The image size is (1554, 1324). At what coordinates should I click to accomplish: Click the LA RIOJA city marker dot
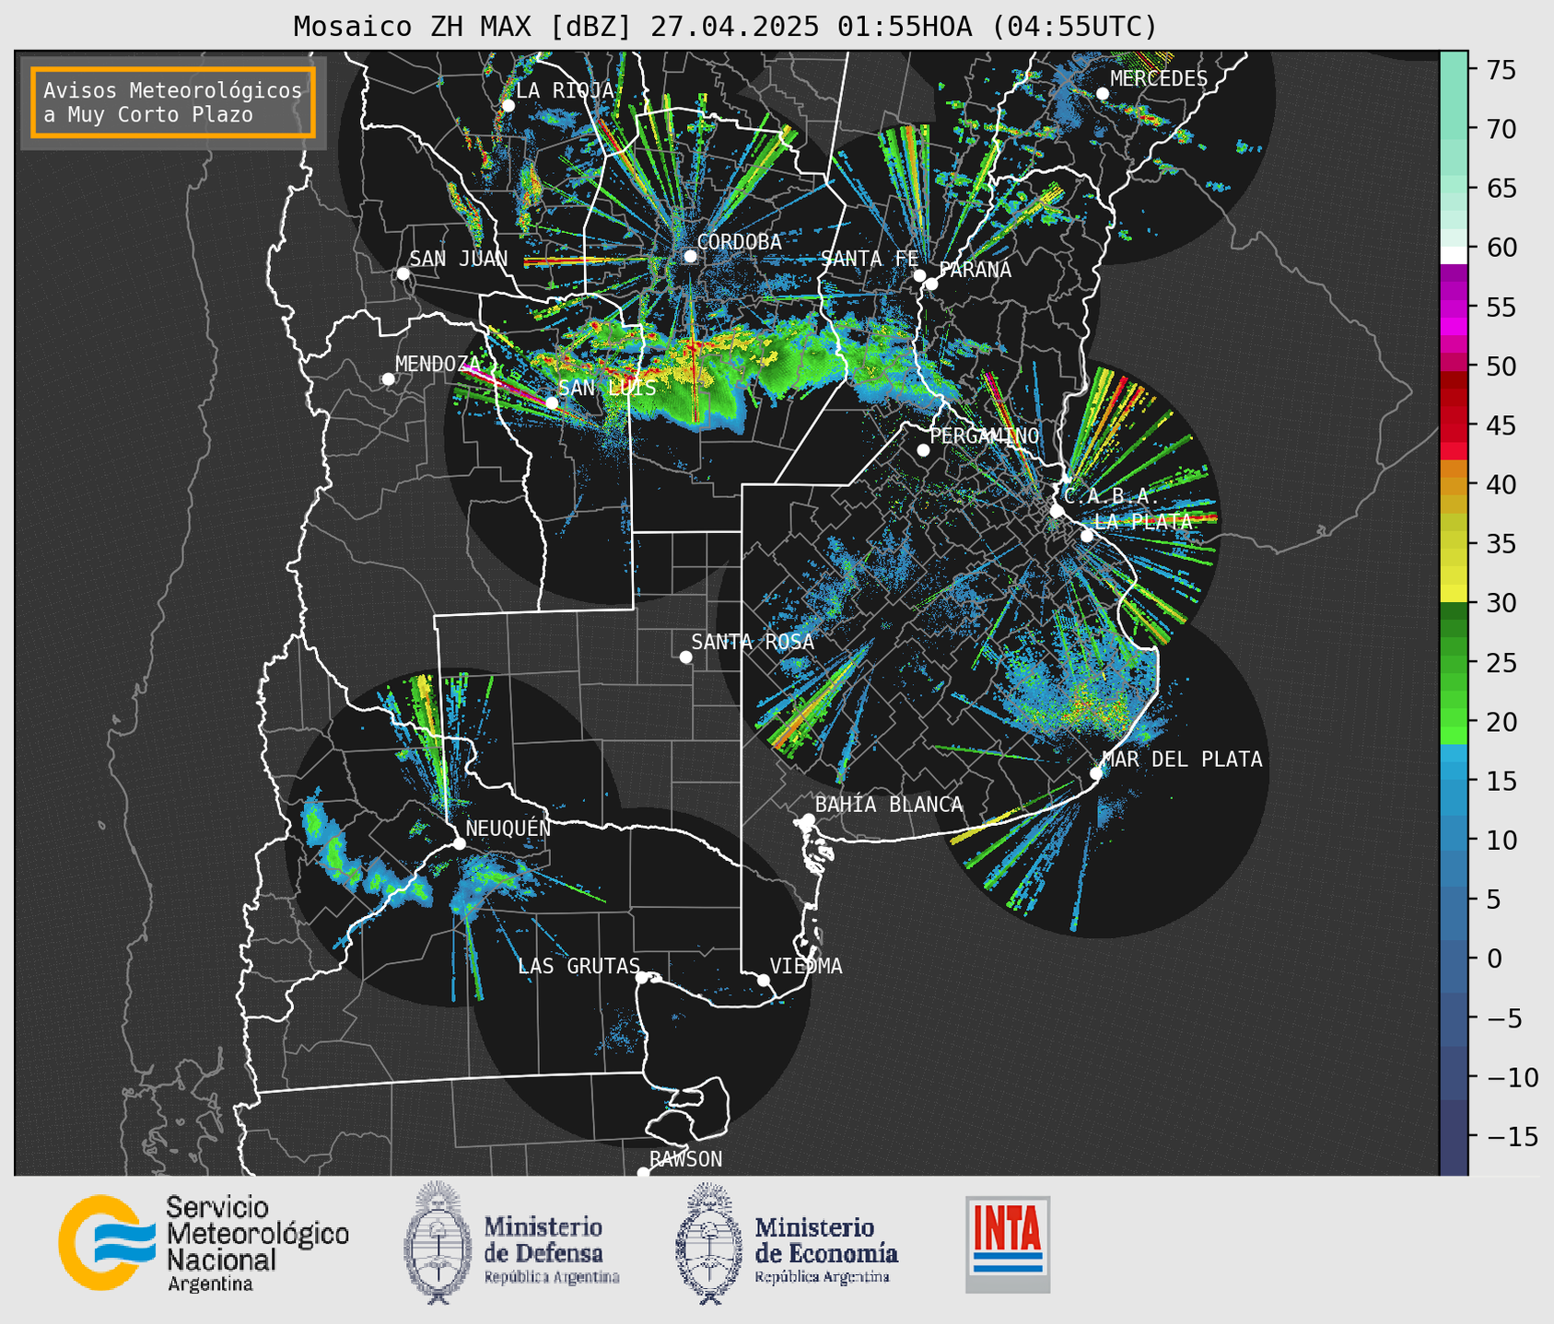[x=508, y=106]
